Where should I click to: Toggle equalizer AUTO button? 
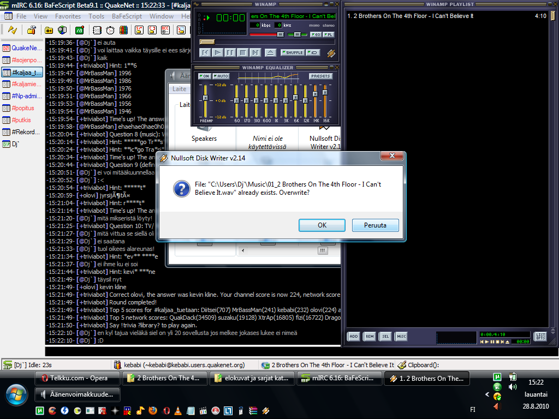coord(221,76)
